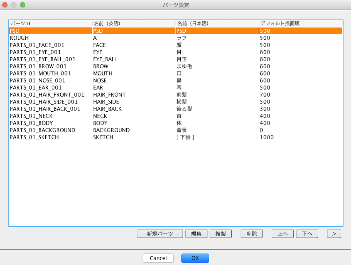
Task: Click draw order value 300
Action: pos(301,109)
